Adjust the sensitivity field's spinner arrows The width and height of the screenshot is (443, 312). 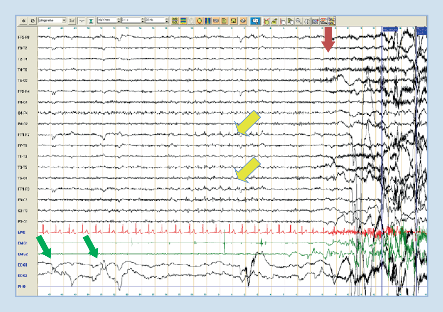[119, 20]
